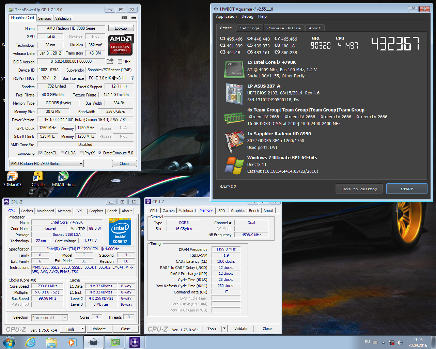
Task: Open the GPU-Z hamburger menu icon
Action: coord(134,17)
